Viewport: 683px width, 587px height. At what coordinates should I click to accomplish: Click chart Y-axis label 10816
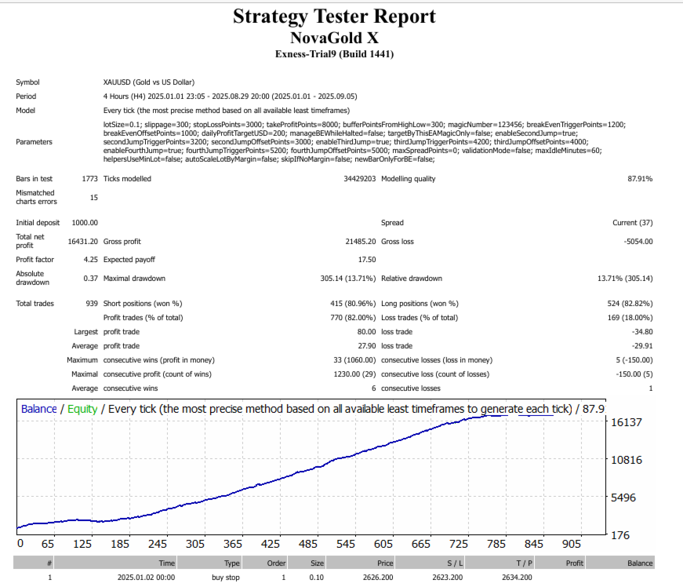click(627, 460)
